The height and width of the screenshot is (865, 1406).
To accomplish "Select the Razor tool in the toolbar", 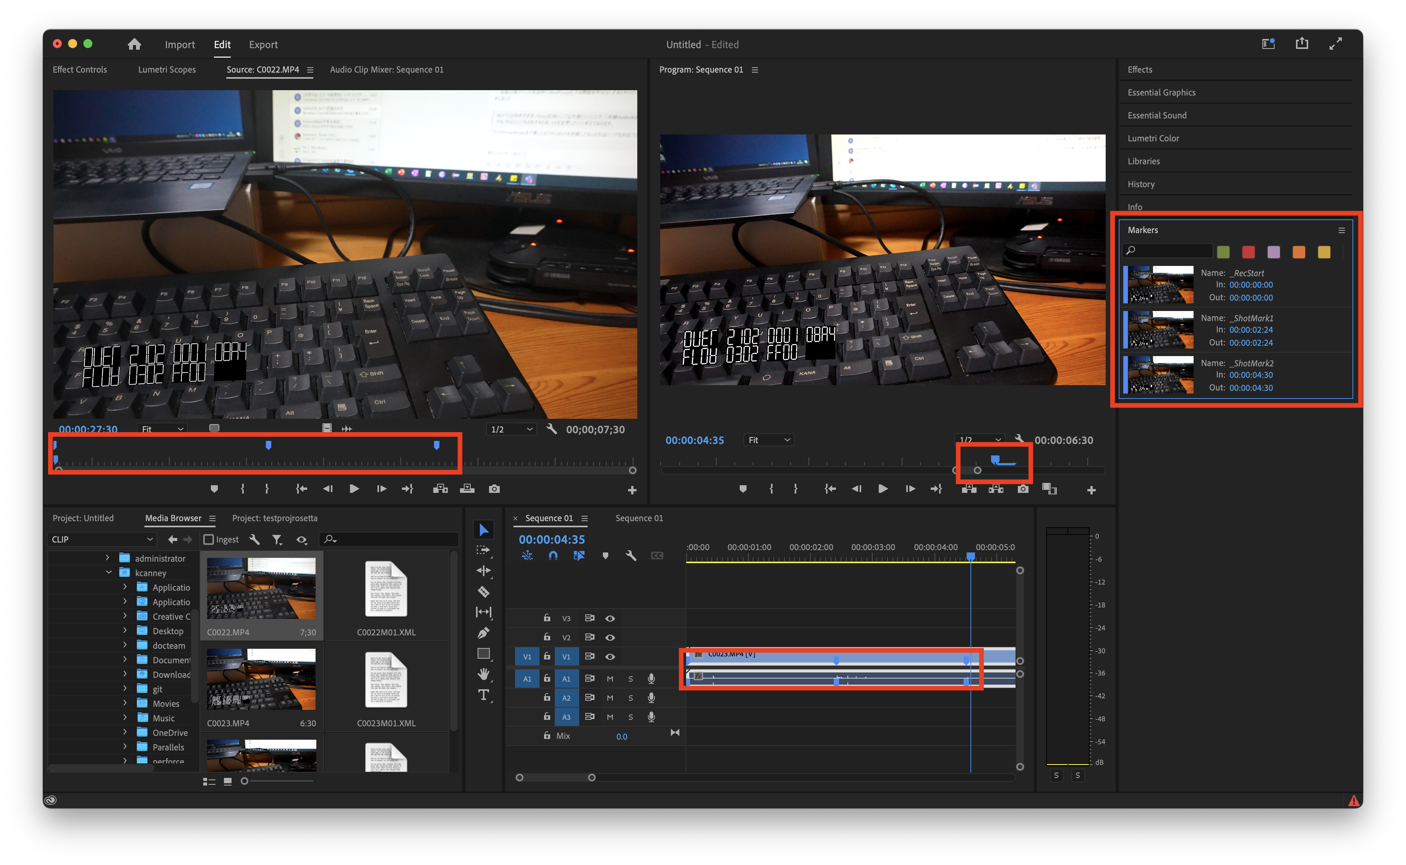I will point(483,591).
